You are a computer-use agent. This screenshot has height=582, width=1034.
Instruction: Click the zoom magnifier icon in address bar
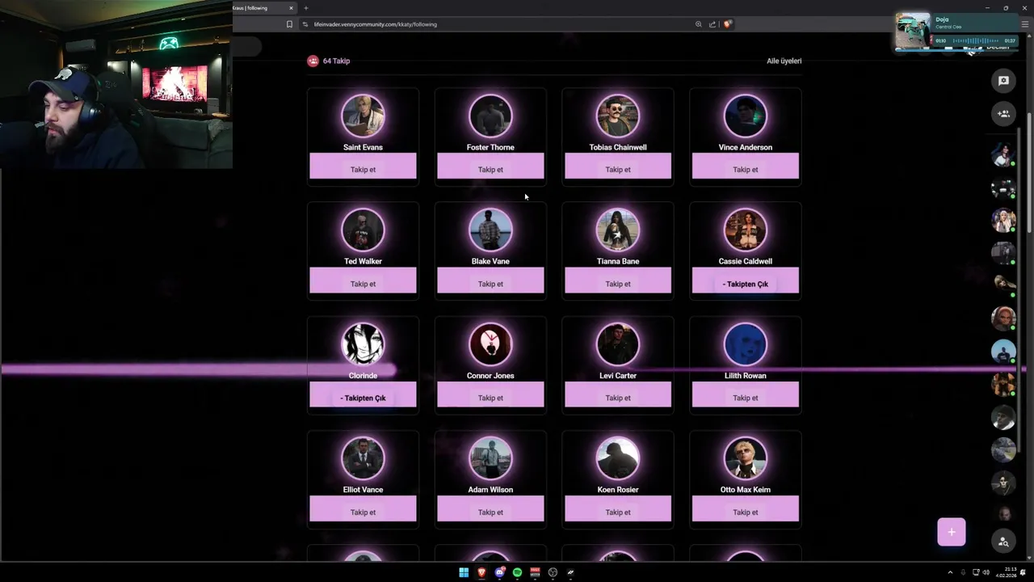pos(698,24)
